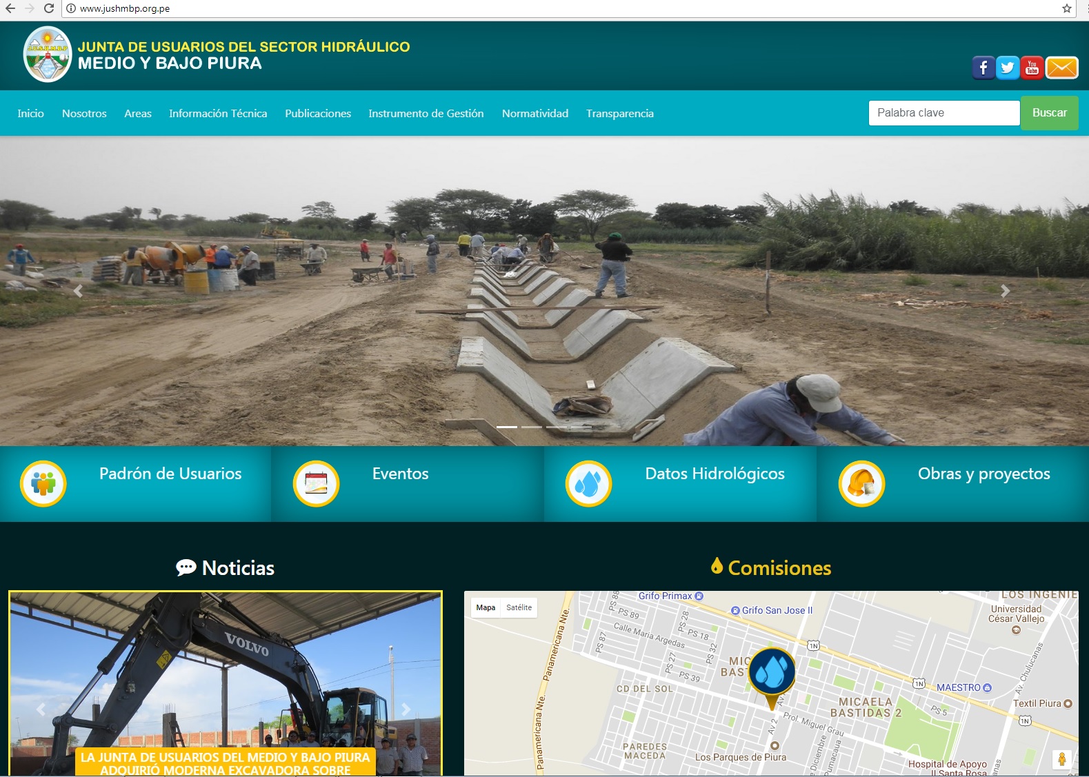Viewport: 1089px width, 777px height.
Task: Open the Transparencia menu item
Action: pyautogui.click(x=619, y=114)
